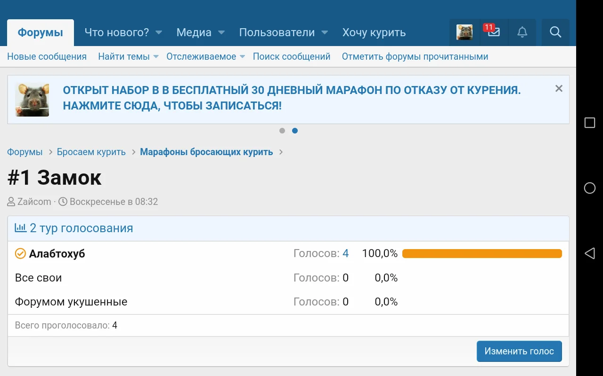Image resolution: width=603 pixels, height=376 pixels.
Task: Open the Медиа menu
Action: pyautogui.click(x=194, y=32)
